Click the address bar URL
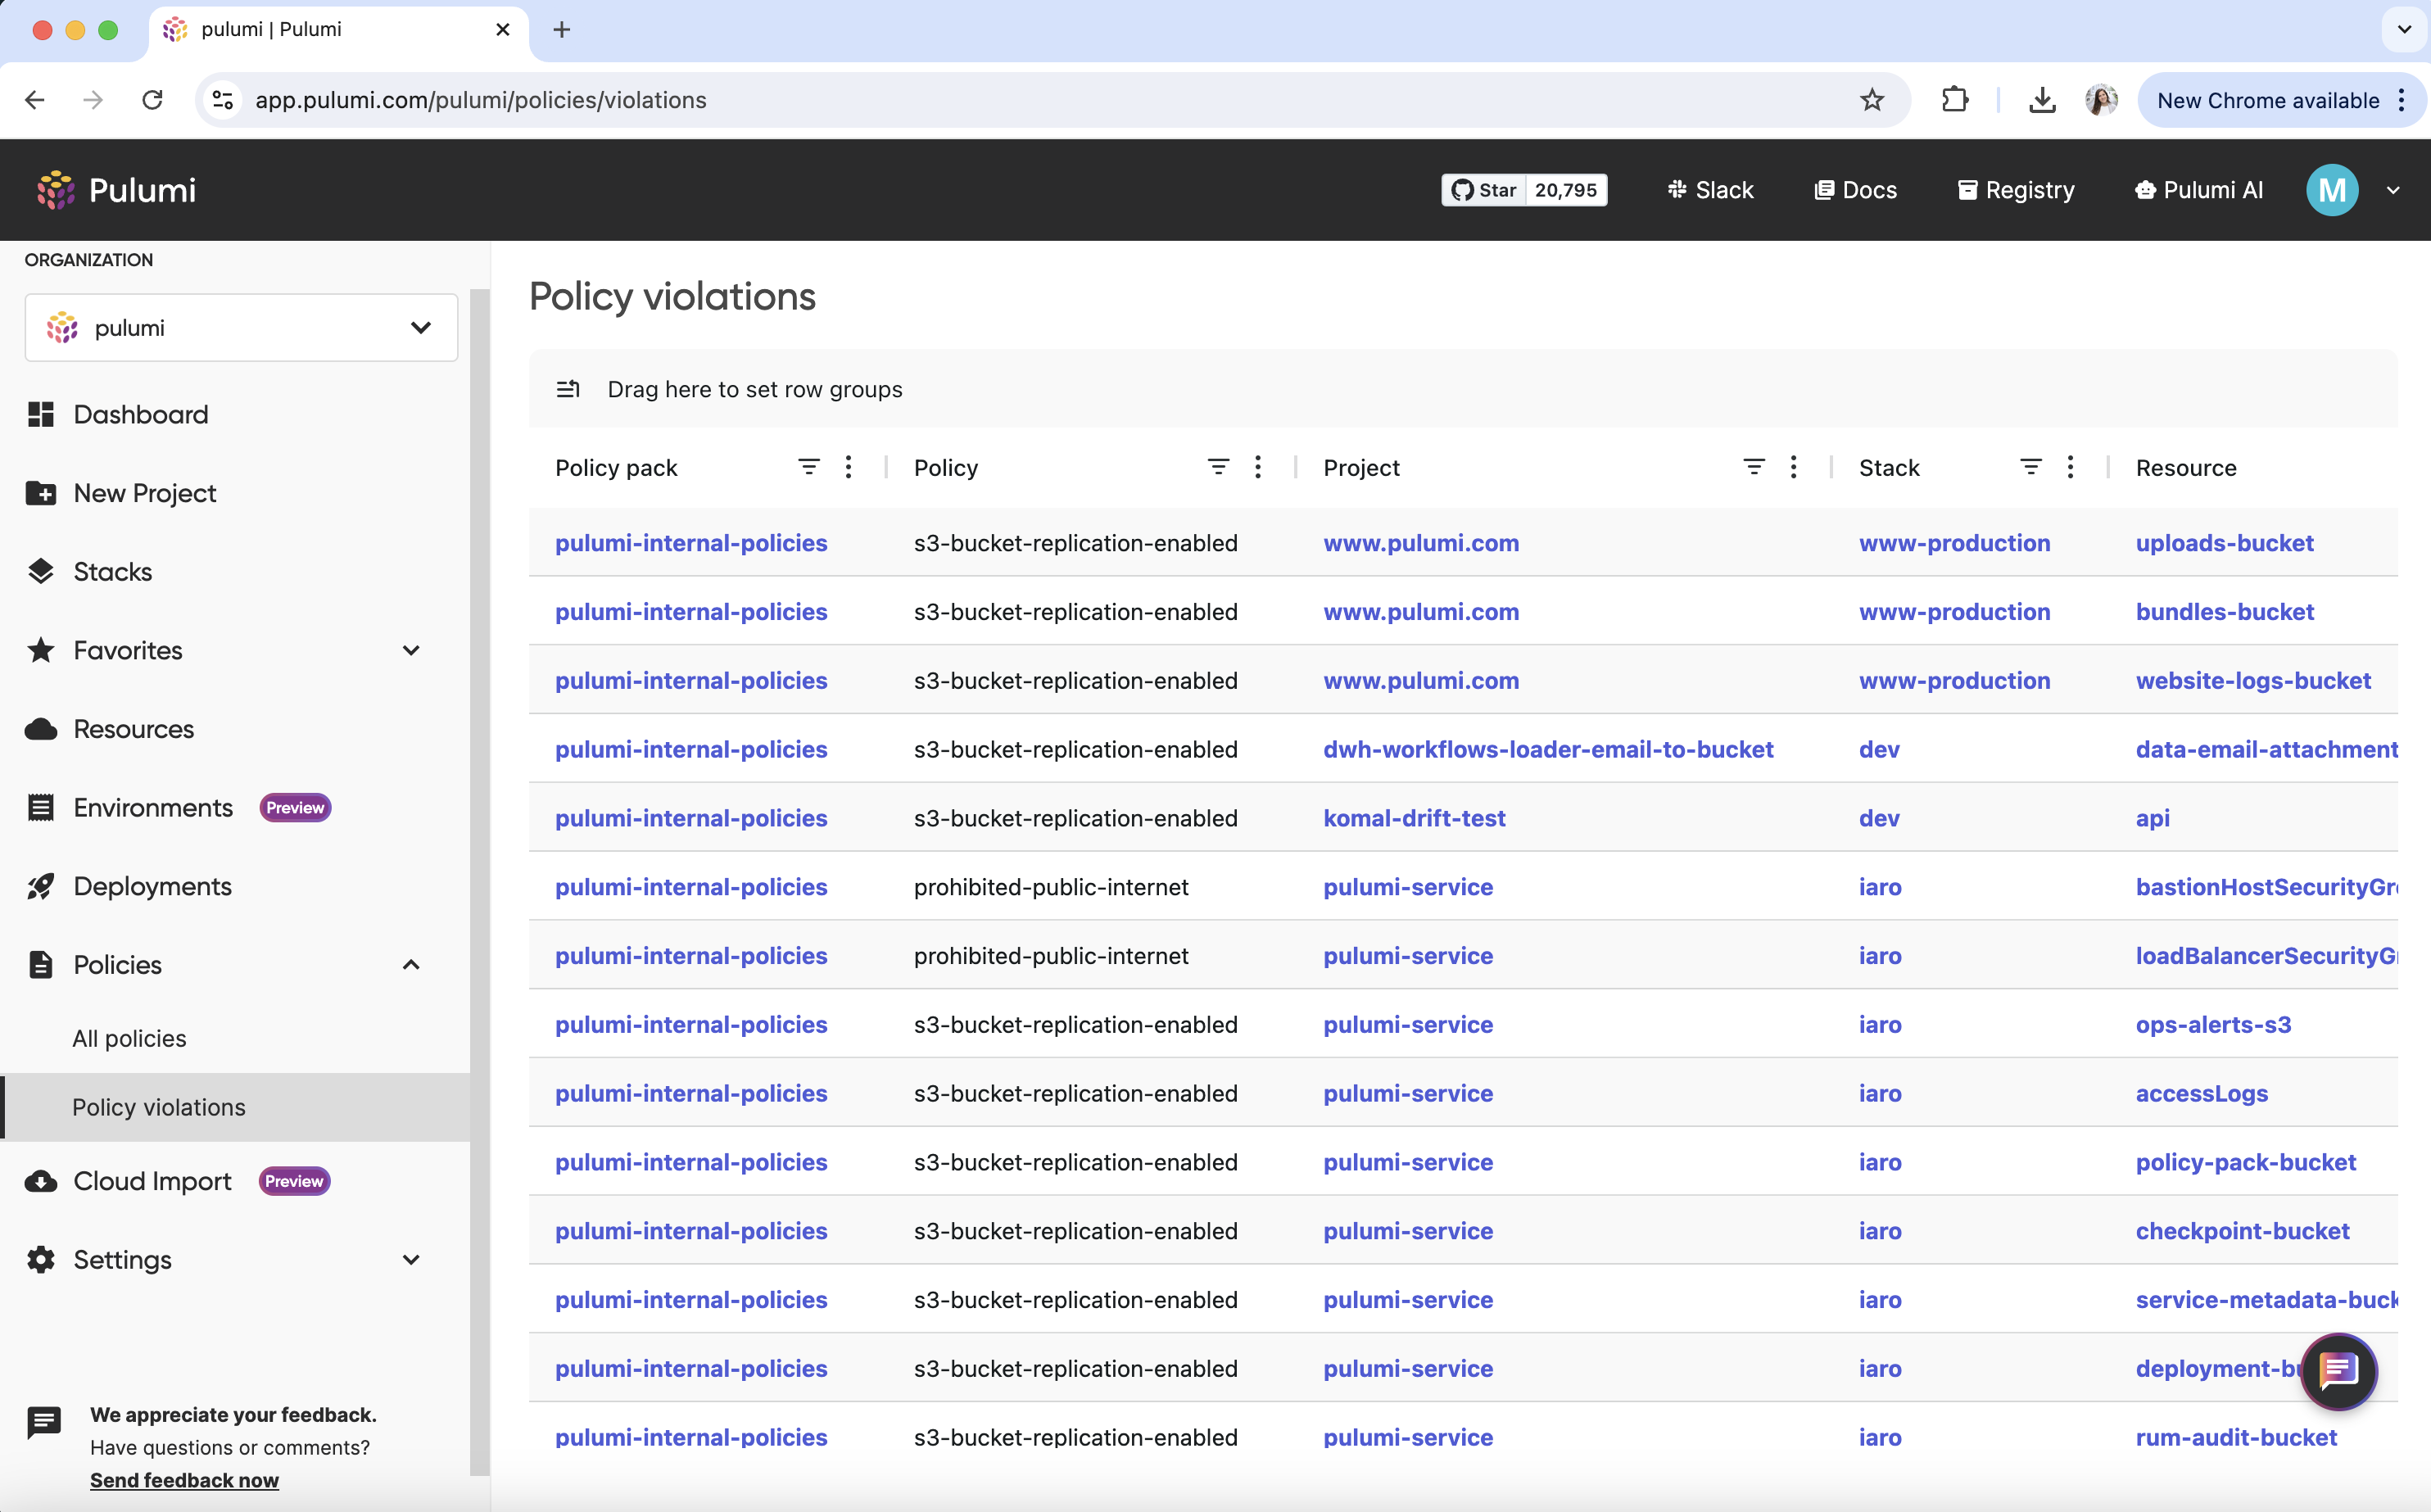 click(480, 100)
